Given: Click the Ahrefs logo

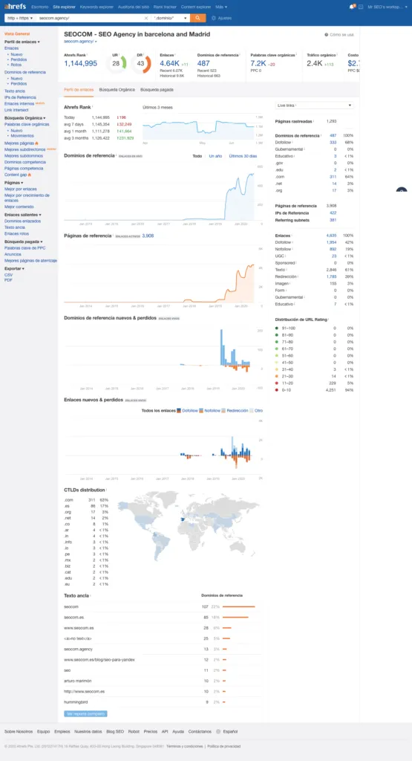Looking at the screenshot, I should coord(15,7).
